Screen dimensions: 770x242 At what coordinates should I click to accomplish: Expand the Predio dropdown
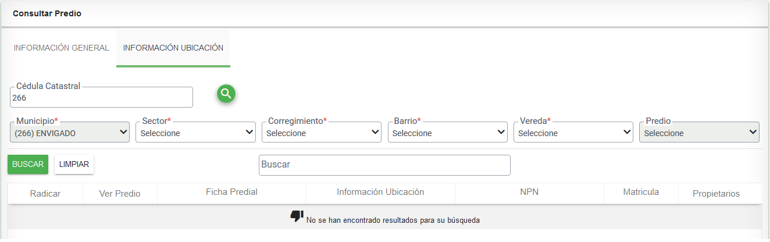coord(699,133)
